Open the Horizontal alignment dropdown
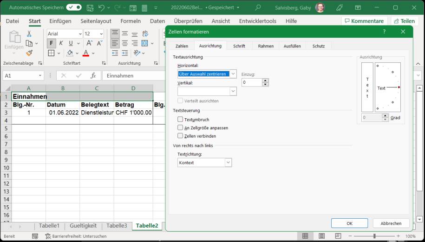 [233, 74]
